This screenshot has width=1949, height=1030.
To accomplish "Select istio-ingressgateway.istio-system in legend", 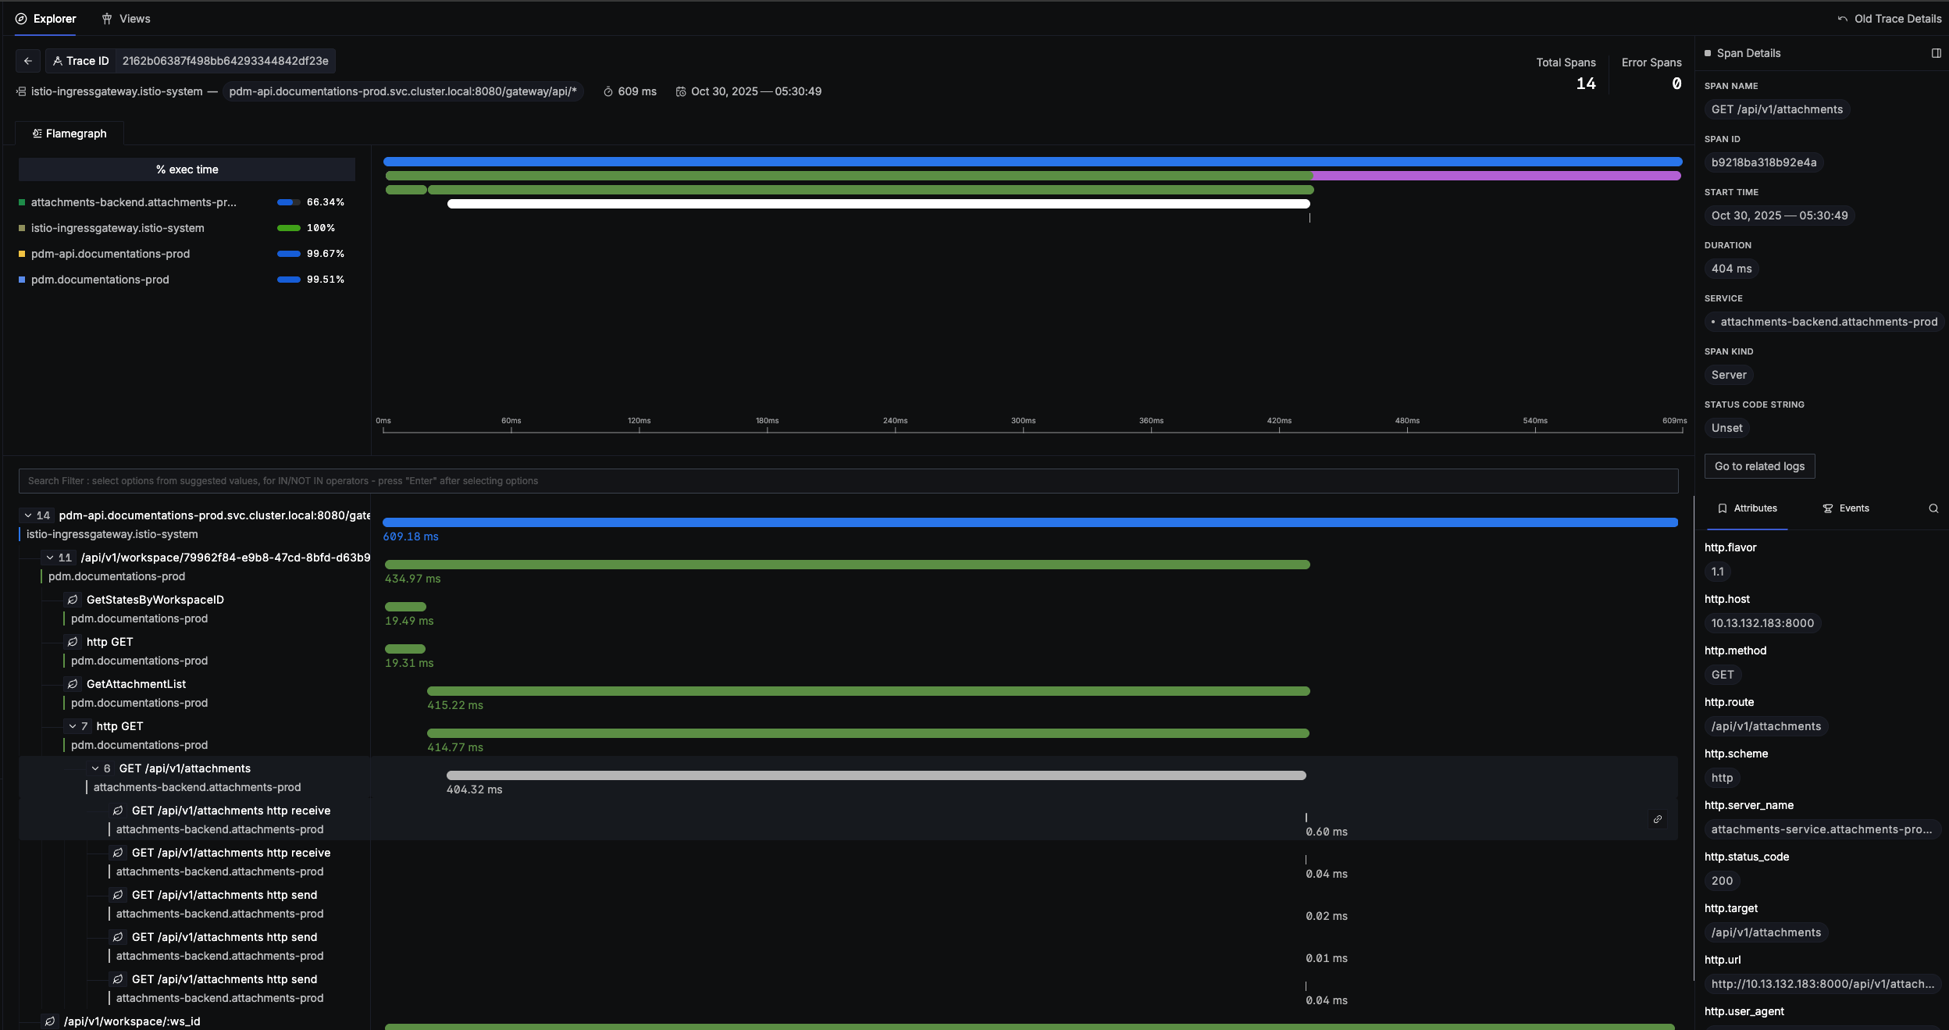I will click(118, 228).
